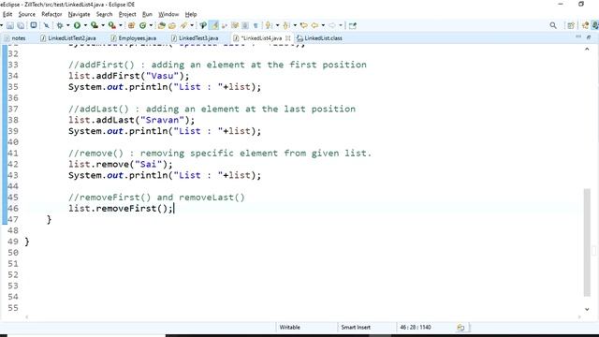Click the Save icon in toolbar

[x=10, y=25]
